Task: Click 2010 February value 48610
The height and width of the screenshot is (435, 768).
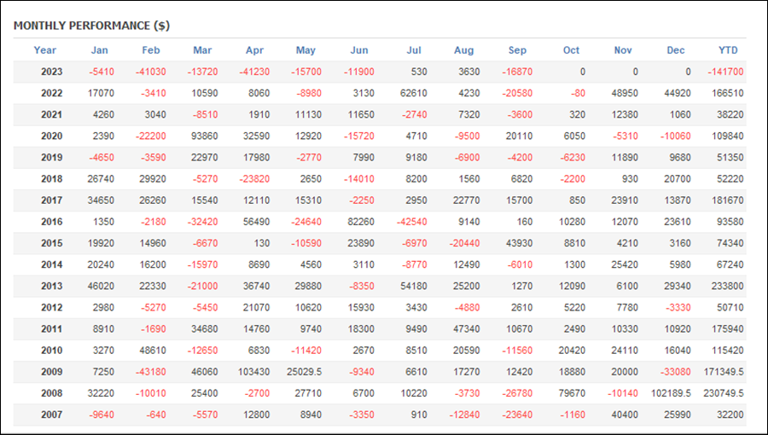Action: [x=153, y=351]
